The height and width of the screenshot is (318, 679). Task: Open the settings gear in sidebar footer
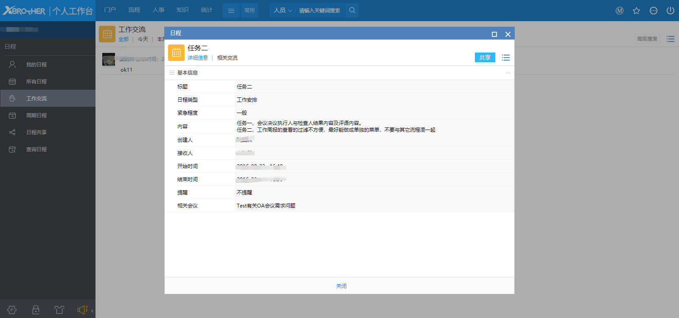pyautogui.click(x=12, y=310)
